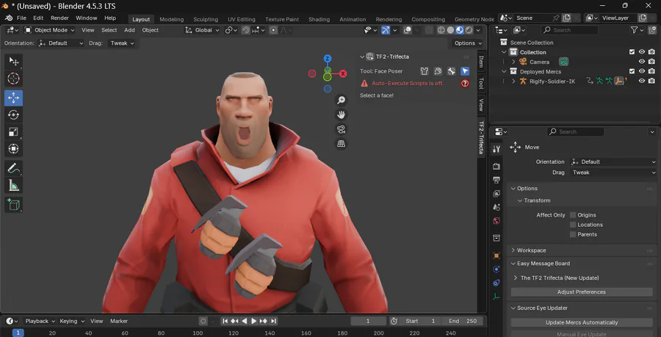This screenshot has width=661, height=337.
Task: Enable Affect Only Parents checkbox
Action: tap(573, 235)
